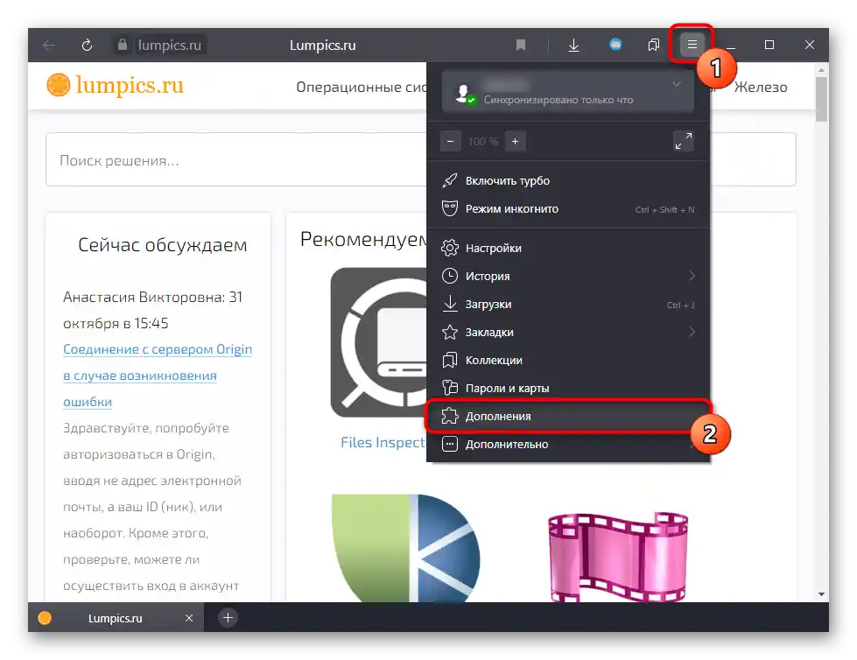Open the Операционные системы nav item
857x660 pixels.
[x=362, y=88]
